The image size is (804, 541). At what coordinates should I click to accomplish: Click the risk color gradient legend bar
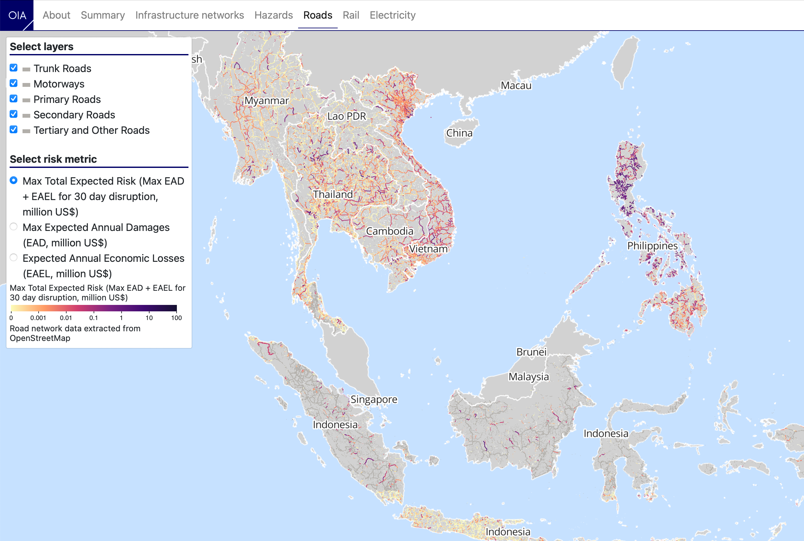[94, 308]
